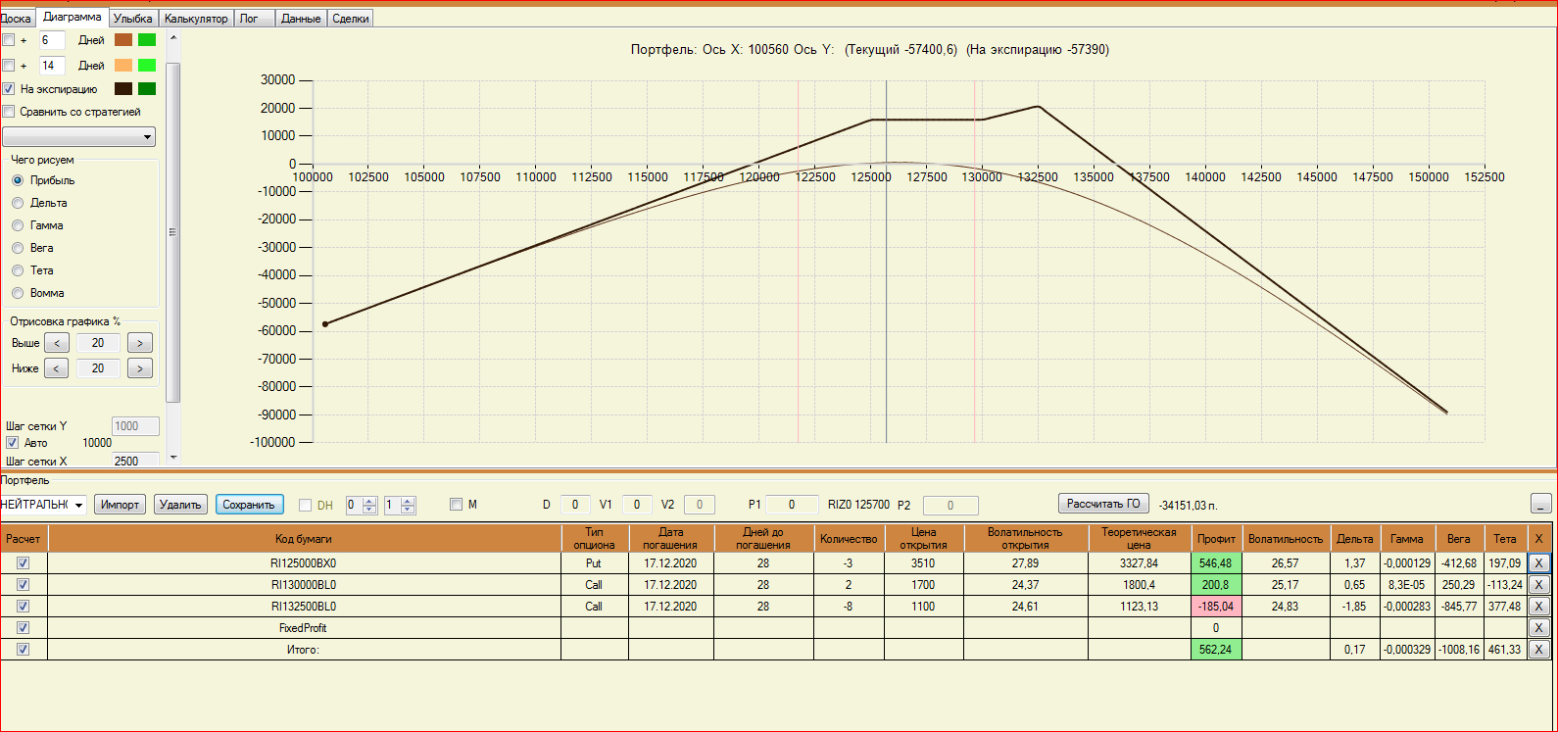Click the left panel scrollbar up arrow

tap(173, 37)
